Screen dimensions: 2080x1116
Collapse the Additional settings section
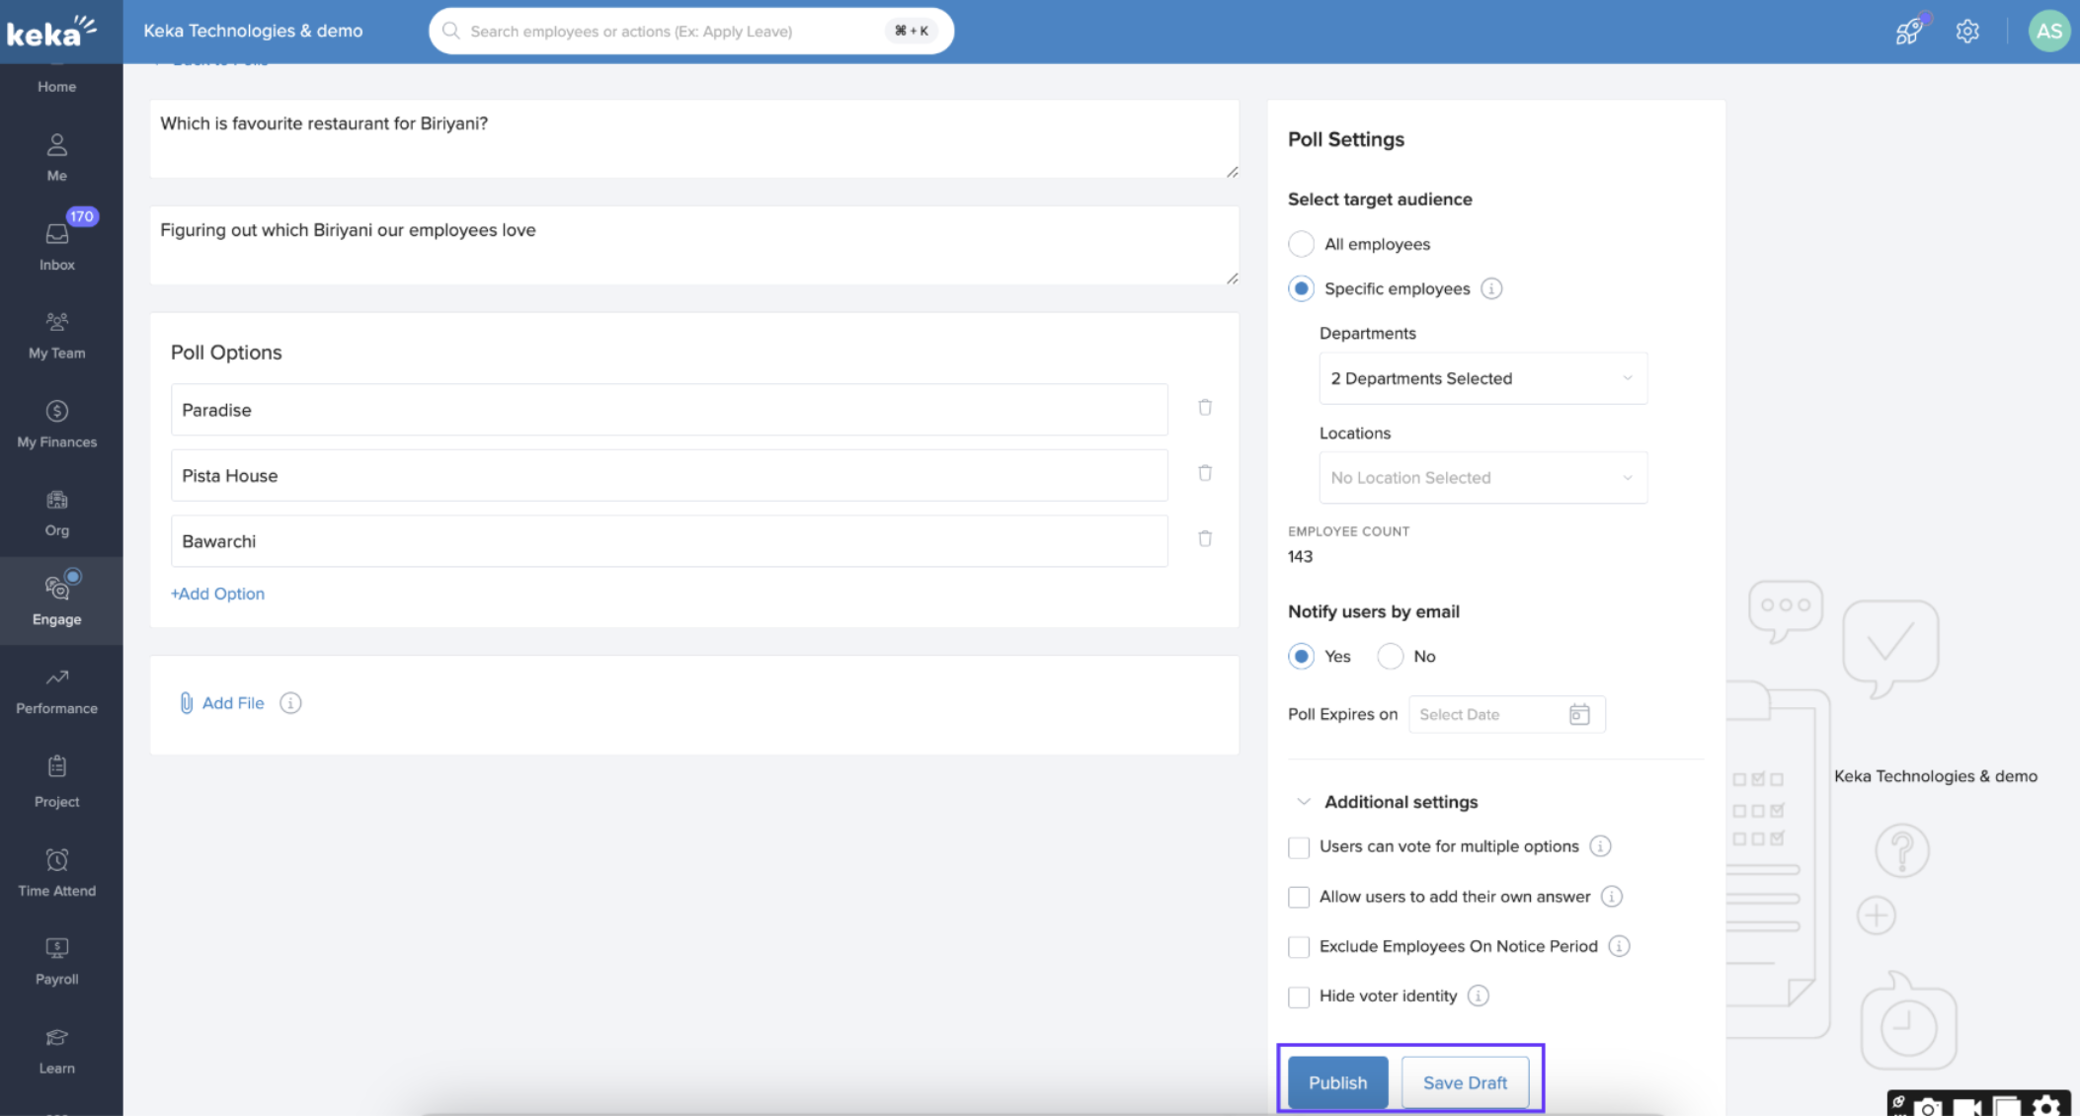[1304, 802]
